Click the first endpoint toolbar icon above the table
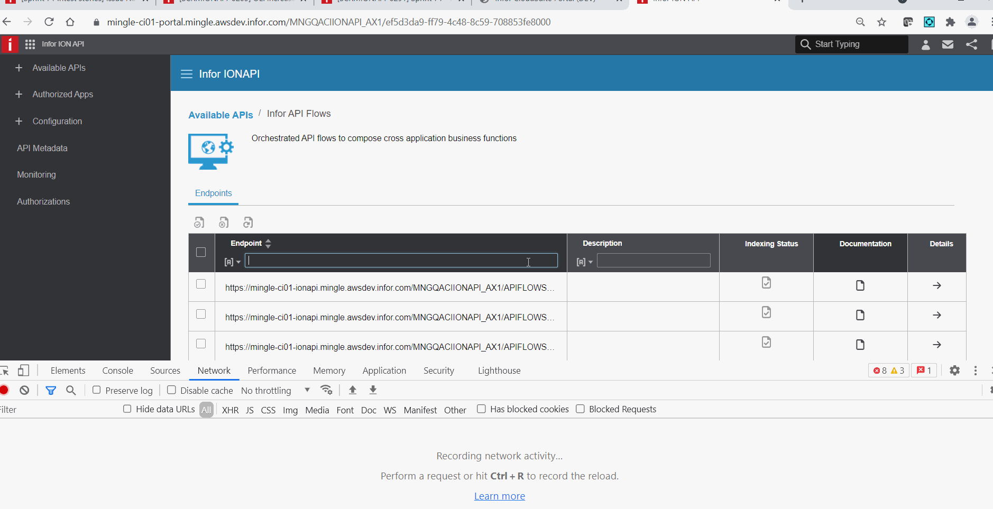993x509 pixels. [199, 223]
